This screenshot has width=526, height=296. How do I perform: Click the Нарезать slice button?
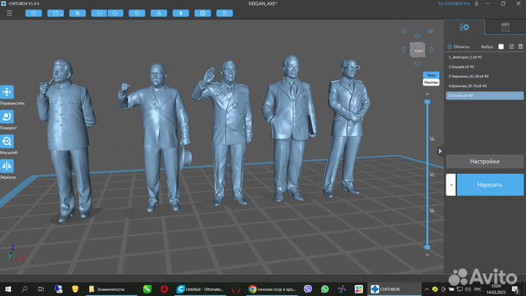tap(489, 184)
